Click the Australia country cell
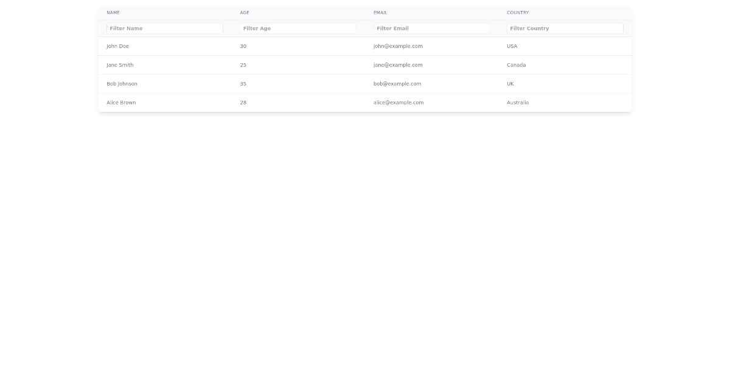730x383 pixels. (x=518, y=103)
